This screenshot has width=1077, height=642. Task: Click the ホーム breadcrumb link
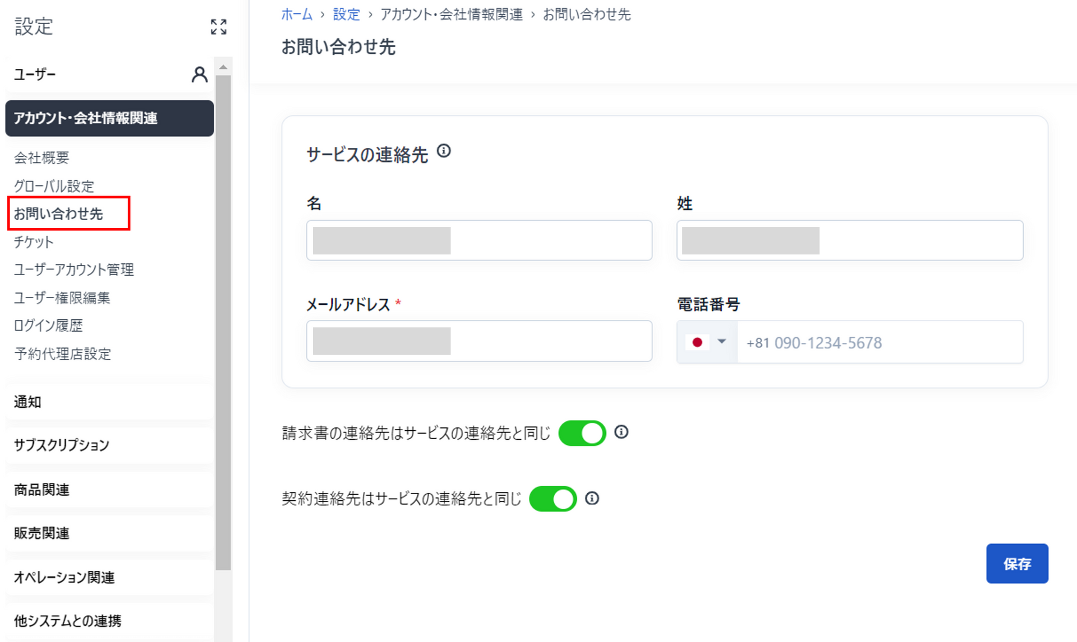pos(297,15)
